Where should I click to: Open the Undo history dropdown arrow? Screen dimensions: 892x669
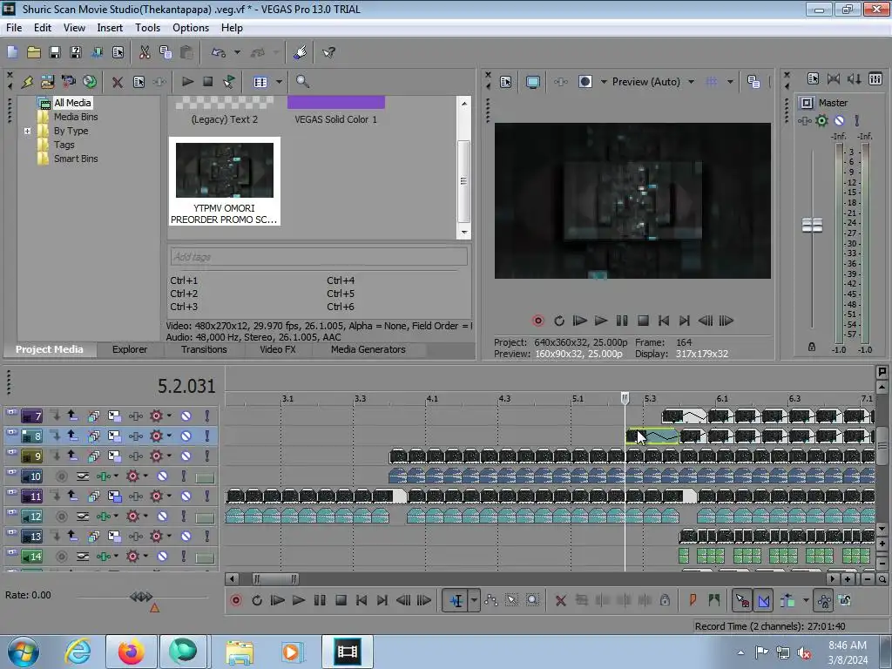tap(237, 52)
